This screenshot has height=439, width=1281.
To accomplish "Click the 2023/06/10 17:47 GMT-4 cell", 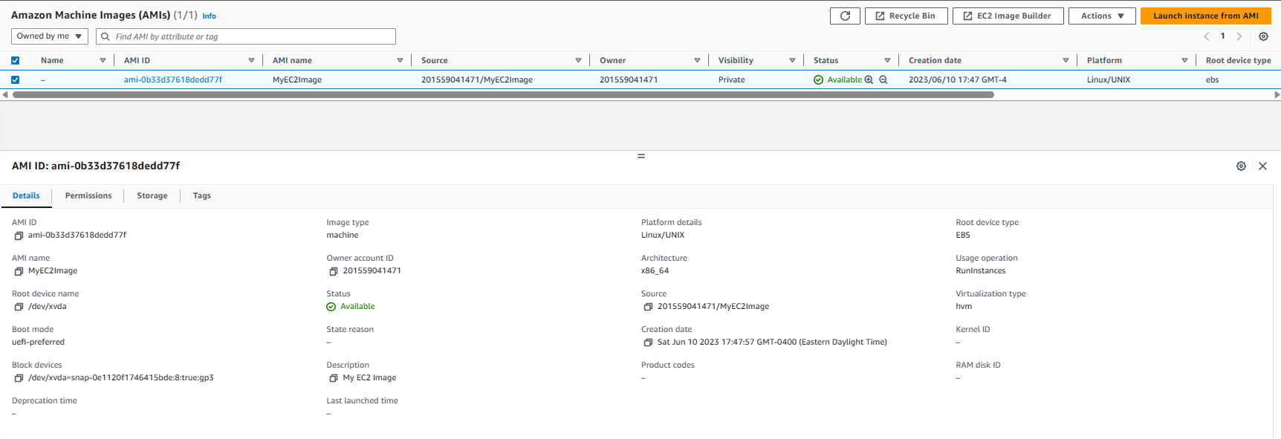I will pos(957,79).
